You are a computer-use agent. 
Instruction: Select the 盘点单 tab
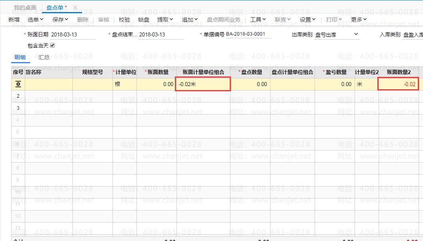click(55, 8)
